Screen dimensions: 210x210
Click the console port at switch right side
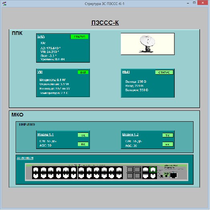click(173, 175)
